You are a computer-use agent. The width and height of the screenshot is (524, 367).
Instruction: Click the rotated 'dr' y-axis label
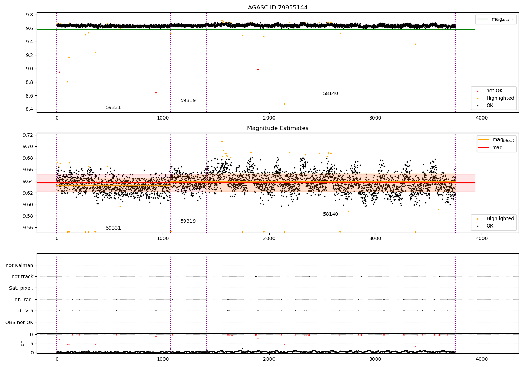[x=23, y=344]
